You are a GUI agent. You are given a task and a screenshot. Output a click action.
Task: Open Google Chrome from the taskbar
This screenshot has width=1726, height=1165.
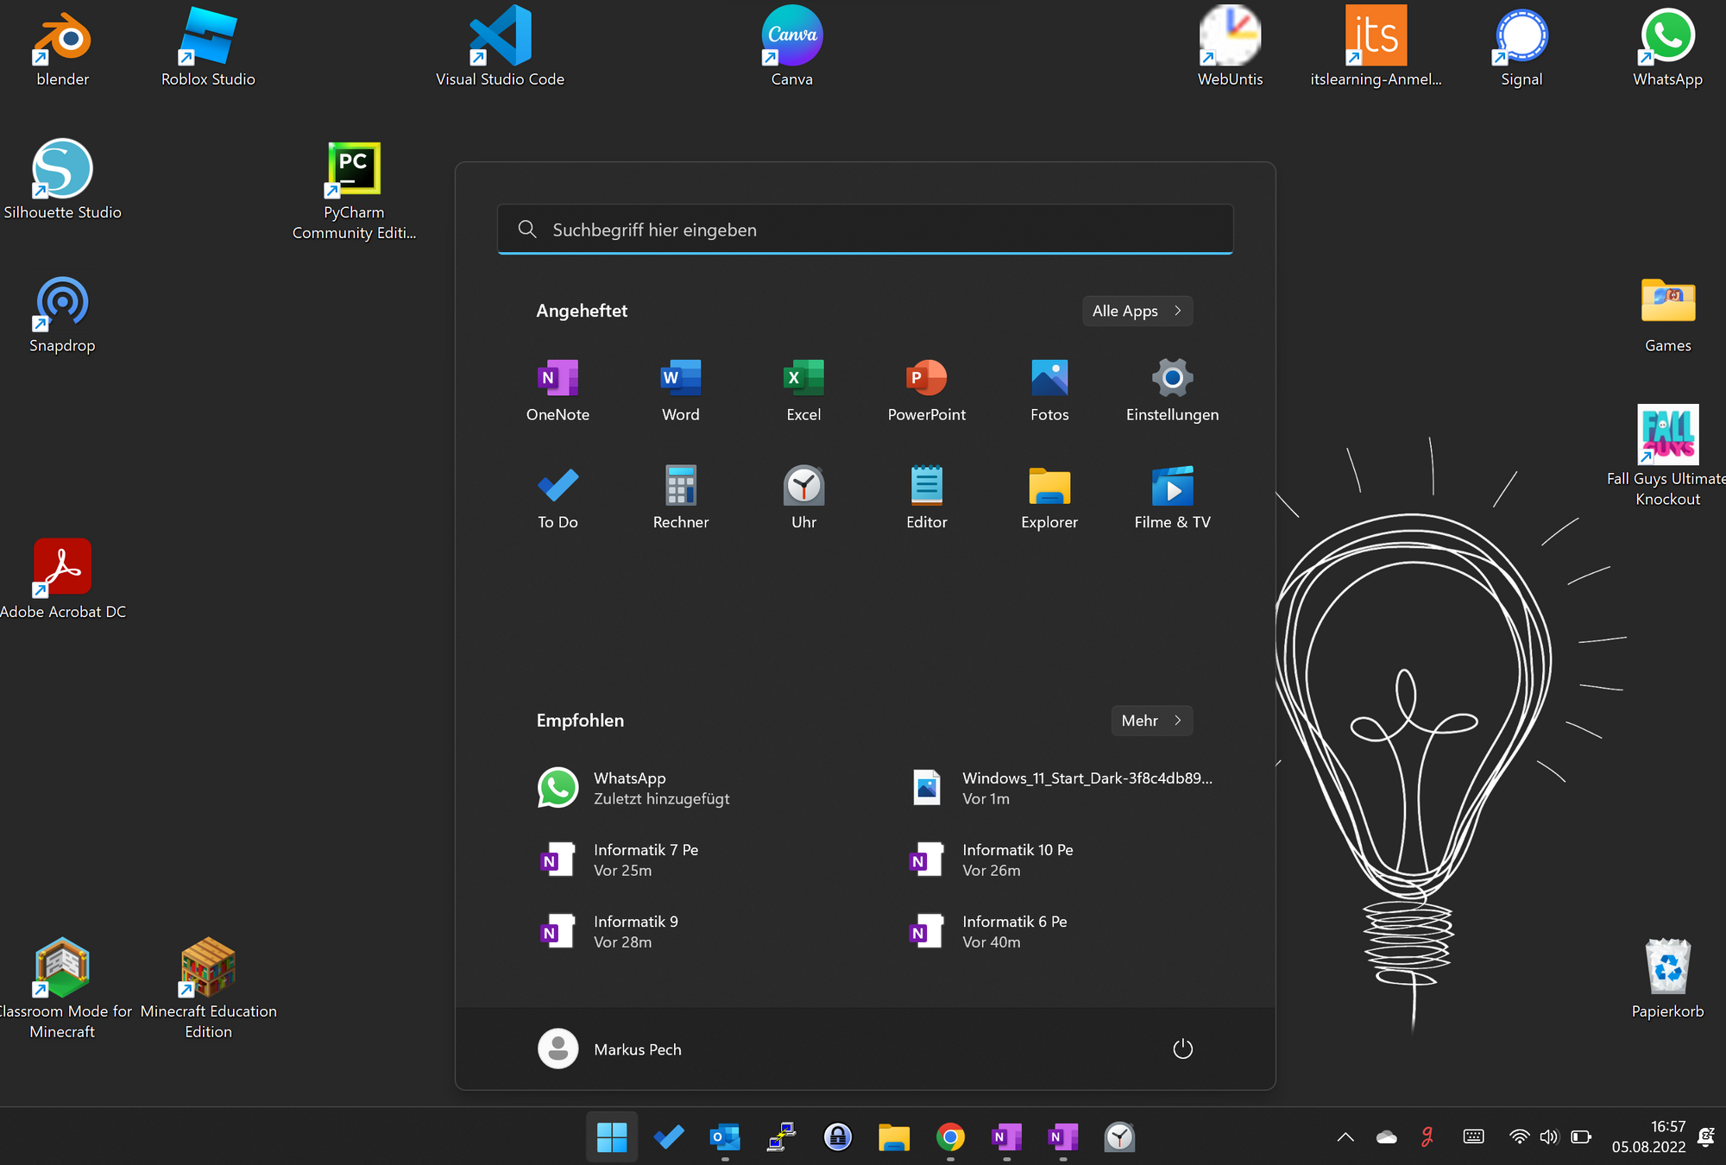click(x=950, y=1137)
